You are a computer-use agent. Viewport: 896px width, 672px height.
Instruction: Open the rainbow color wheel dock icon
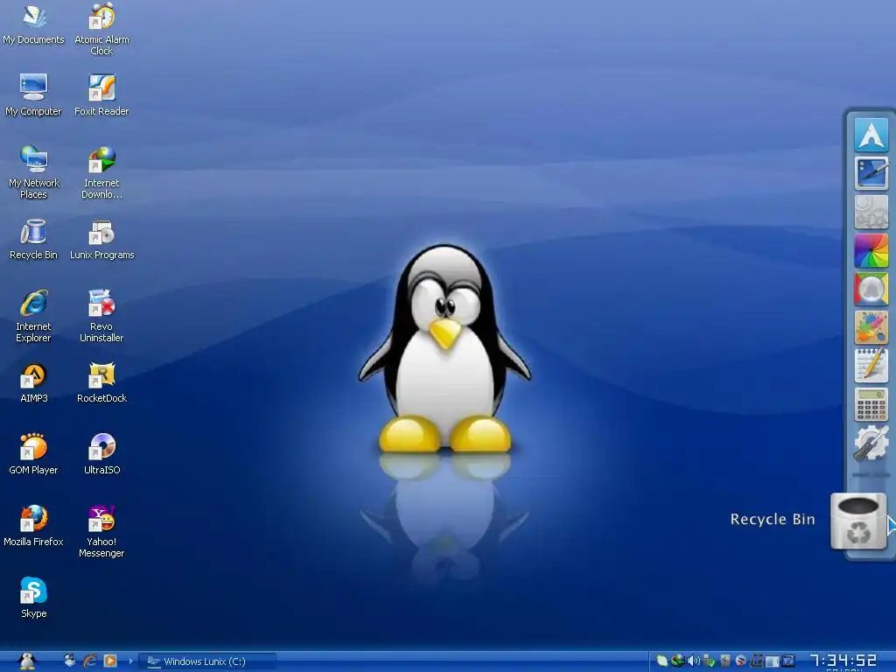871,250
